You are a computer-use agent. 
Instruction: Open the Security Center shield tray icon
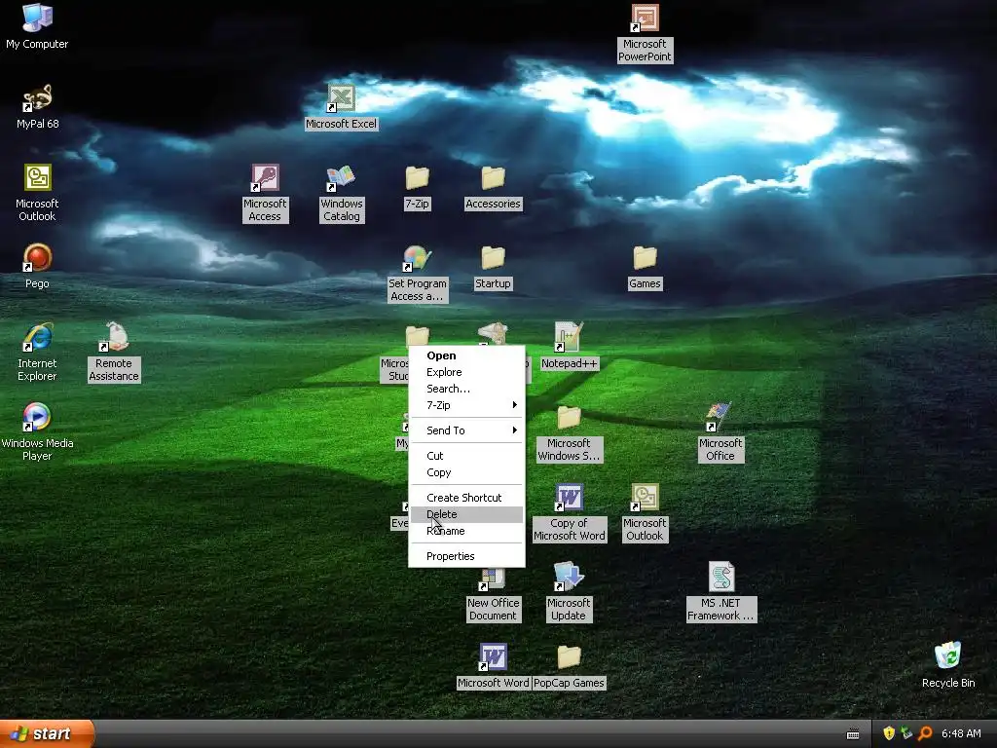pos(888,733)
